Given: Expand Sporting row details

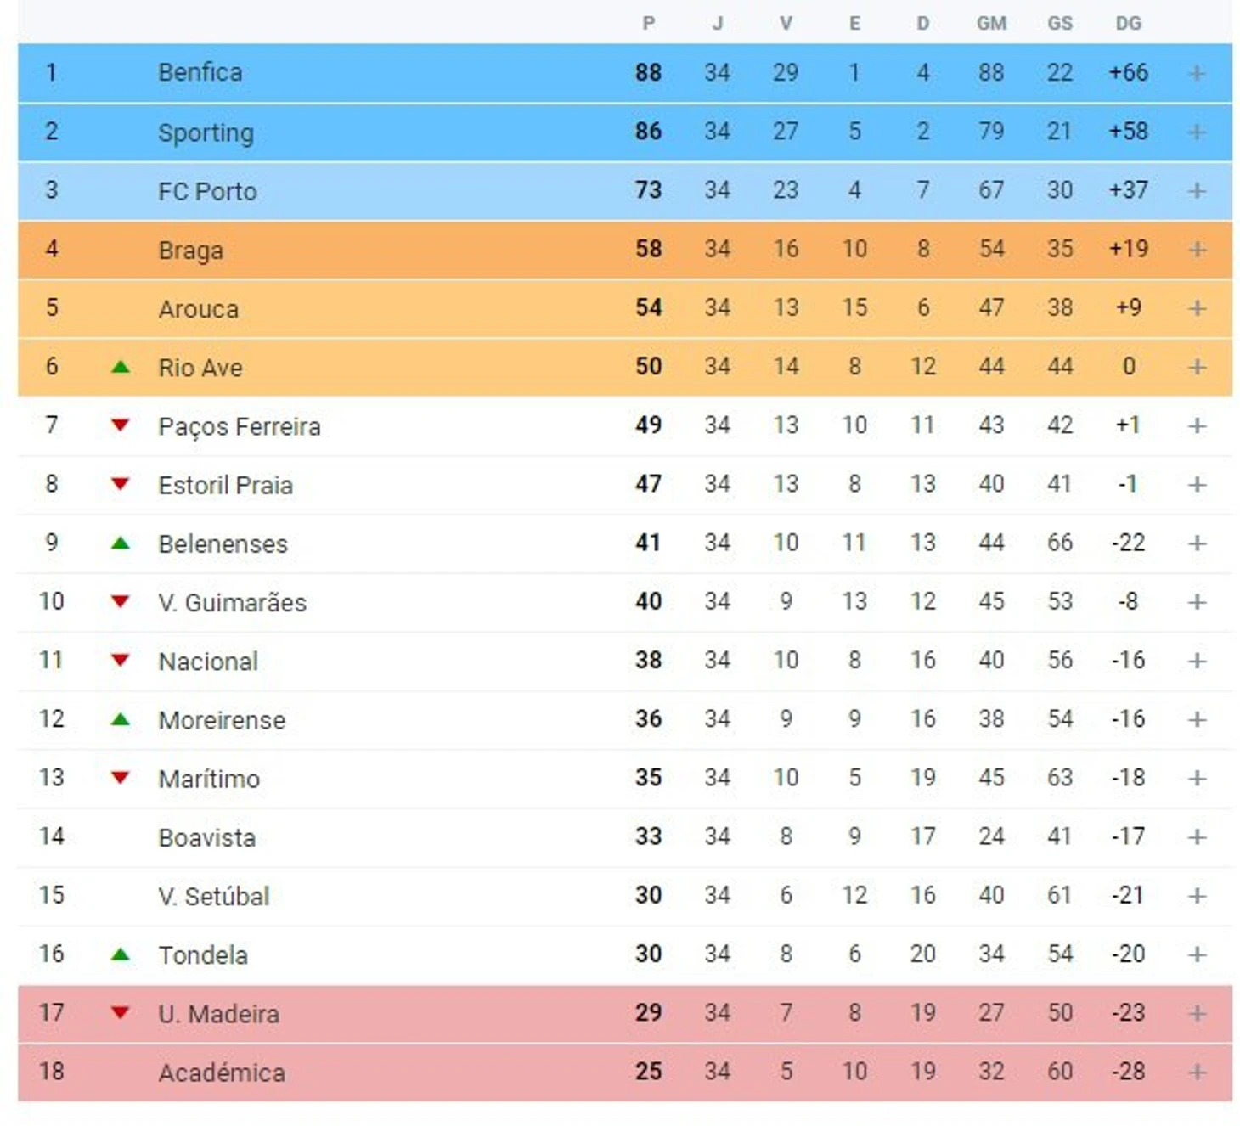Looking at the screenshot, I should tap(1197, 132).
